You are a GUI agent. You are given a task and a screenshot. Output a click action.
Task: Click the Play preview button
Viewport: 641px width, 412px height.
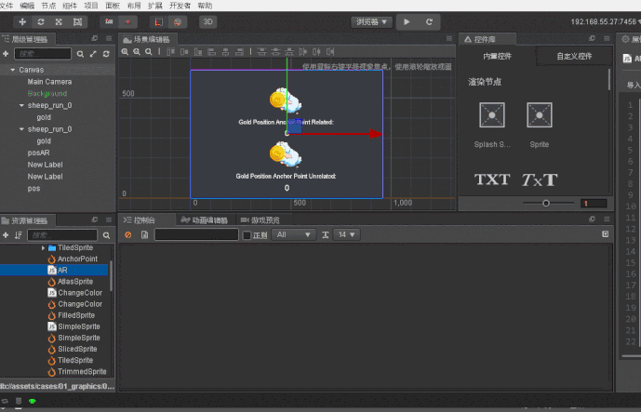coord(407,22)
